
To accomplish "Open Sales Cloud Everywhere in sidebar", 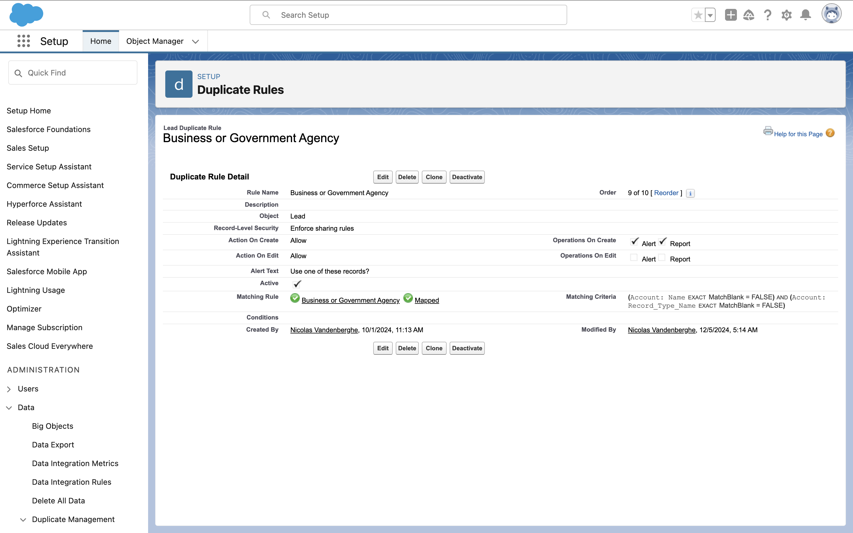I will coord(50,346).
